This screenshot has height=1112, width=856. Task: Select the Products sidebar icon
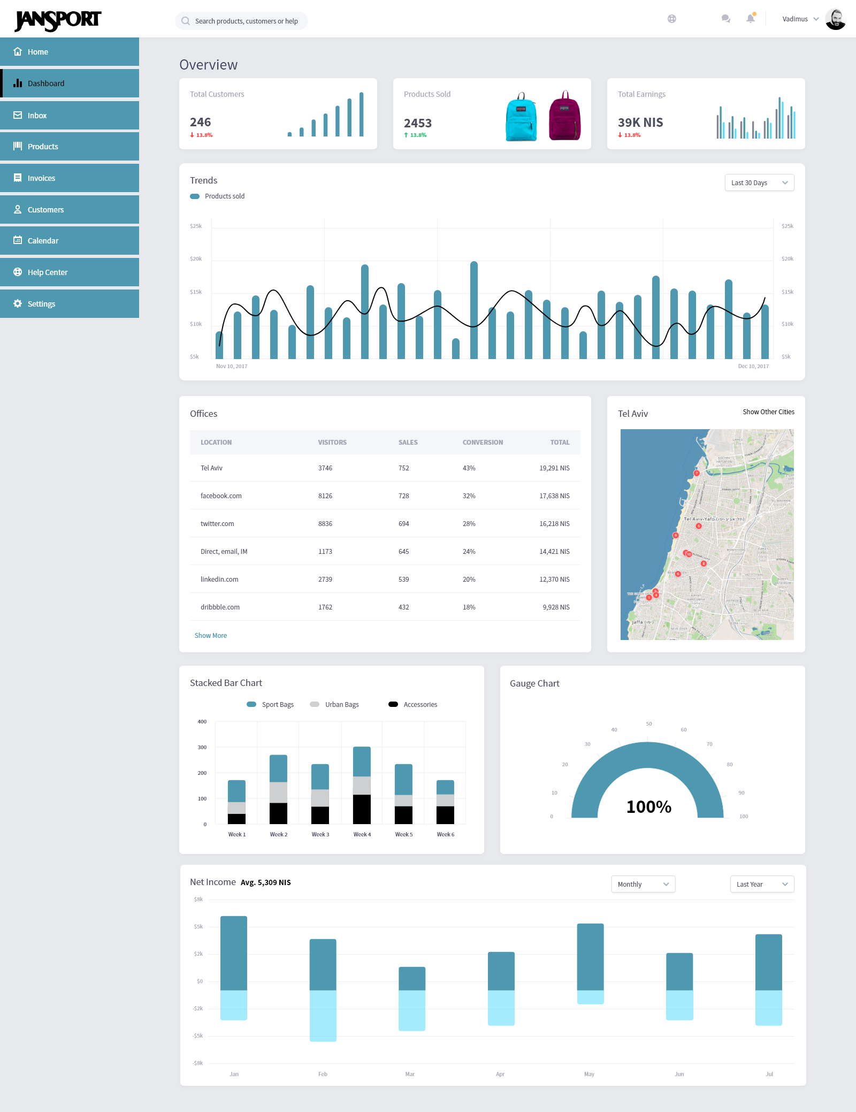pos(18,146)
